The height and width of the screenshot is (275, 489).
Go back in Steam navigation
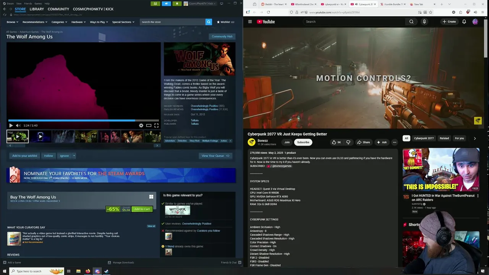click(5, 9)
